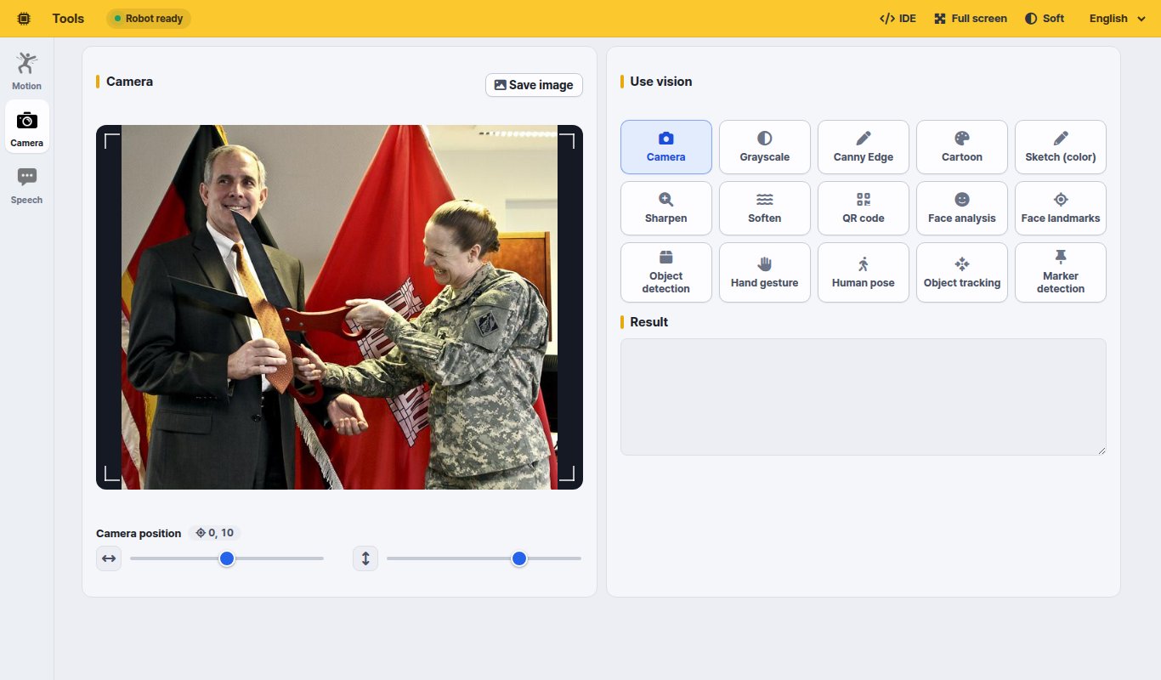This screenshot has height=680, width=1161.
Task: Toggle the Soft theme mode
Action: click(1045, 19)
